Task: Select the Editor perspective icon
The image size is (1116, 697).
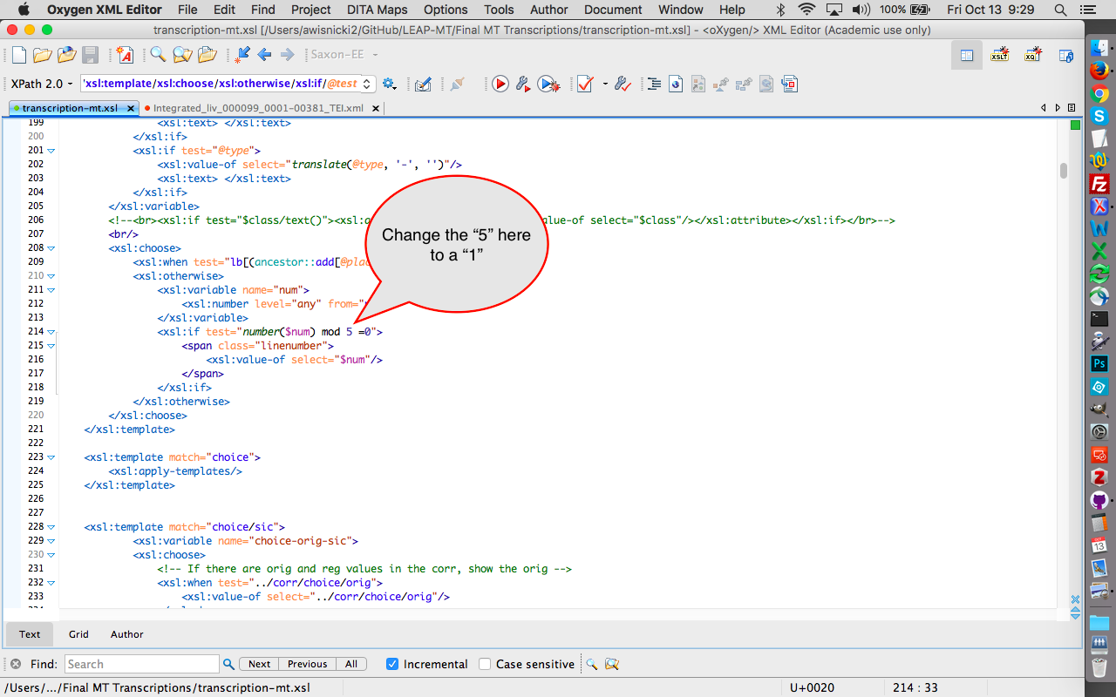Action: tap(967, 55)
